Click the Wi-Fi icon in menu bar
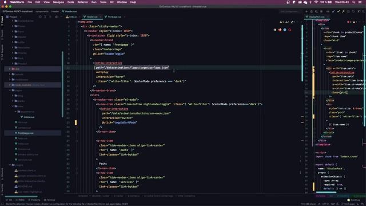 [316, 2]
